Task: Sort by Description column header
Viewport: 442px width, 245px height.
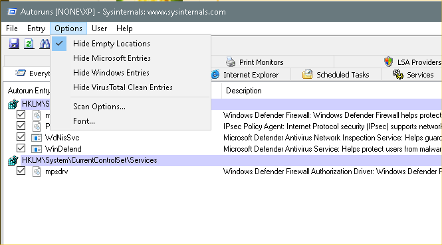Action: pyautogui.click(x=332, y=91)
